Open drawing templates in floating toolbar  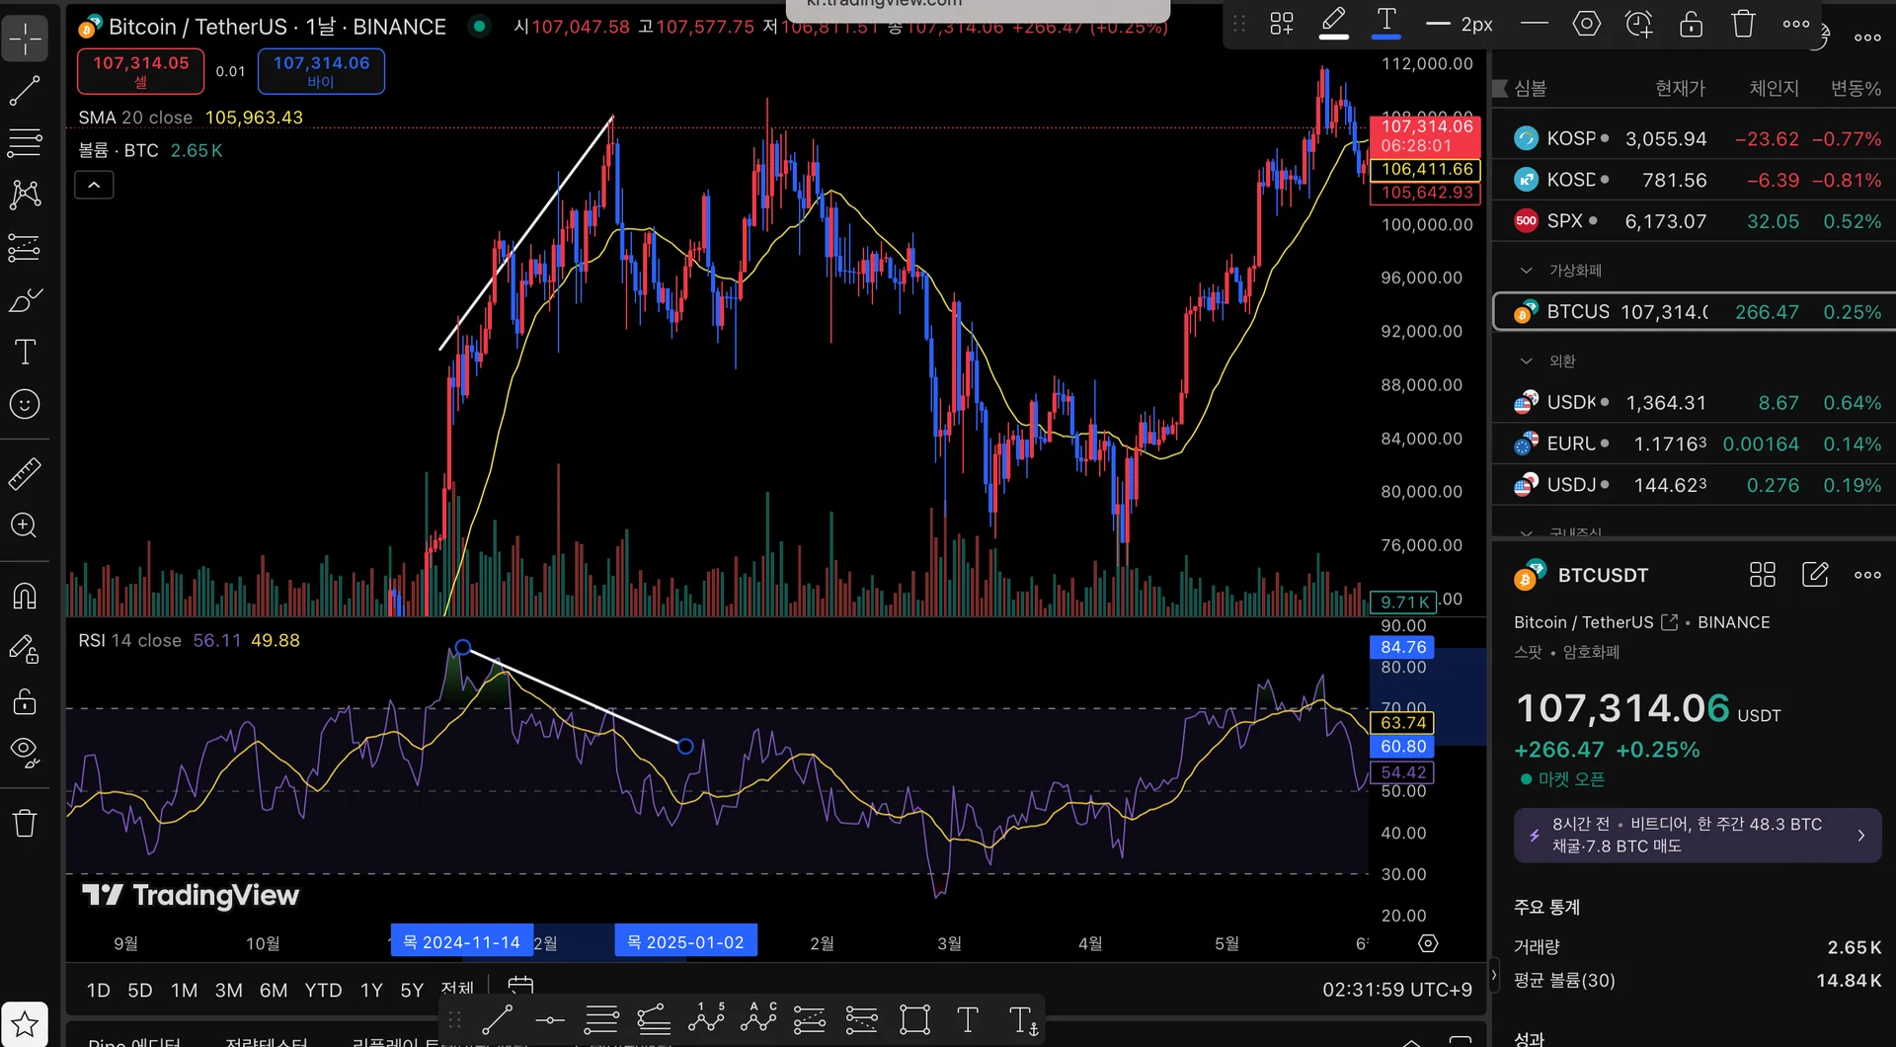(x=1282, y=24)
